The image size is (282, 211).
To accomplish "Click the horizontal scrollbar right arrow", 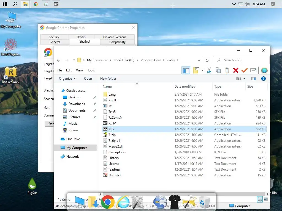I will (267, 194).
